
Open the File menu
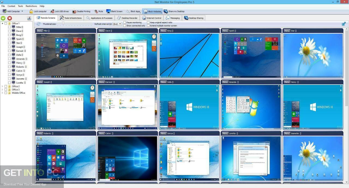(x=3, y=6)
